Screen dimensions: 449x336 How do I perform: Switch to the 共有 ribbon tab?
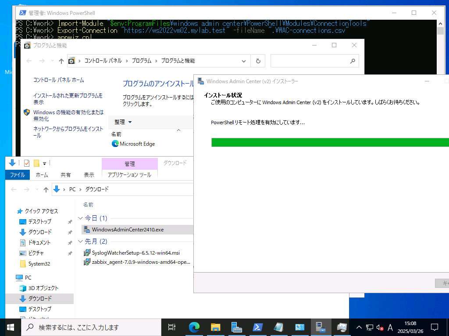coord(66,175)
